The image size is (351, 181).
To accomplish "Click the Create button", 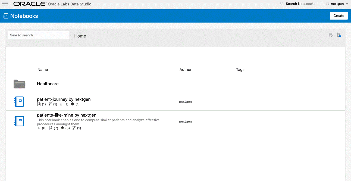I will 339,16.
